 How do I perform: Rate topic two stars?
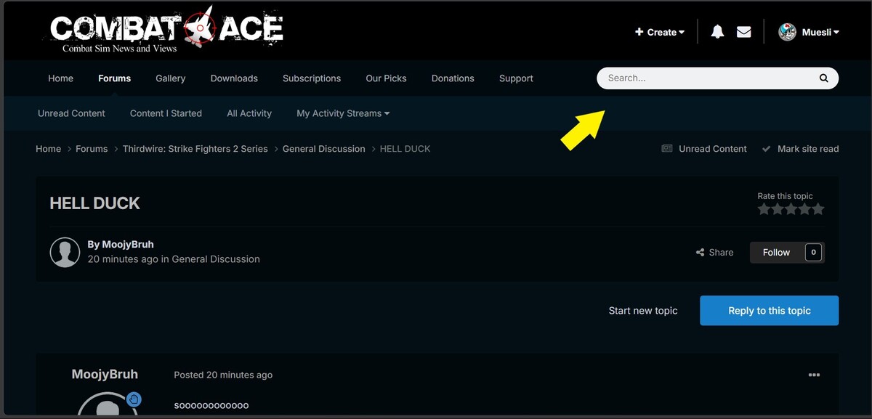point(778,209)
